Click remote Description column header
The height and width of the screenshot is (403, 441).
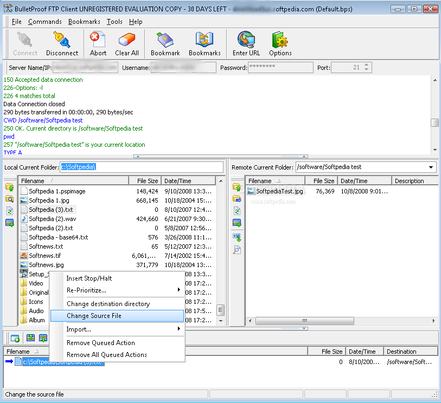pyautogui.click(x=415, y=181)
